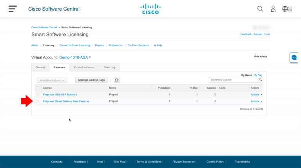Check the Firepower Threat Defense Base Features row
This screenshot has width=301, height=168.
[38, 101]
